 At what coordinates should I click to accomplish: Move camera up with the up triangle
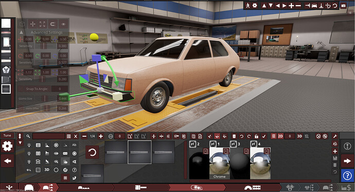[264, 6]
